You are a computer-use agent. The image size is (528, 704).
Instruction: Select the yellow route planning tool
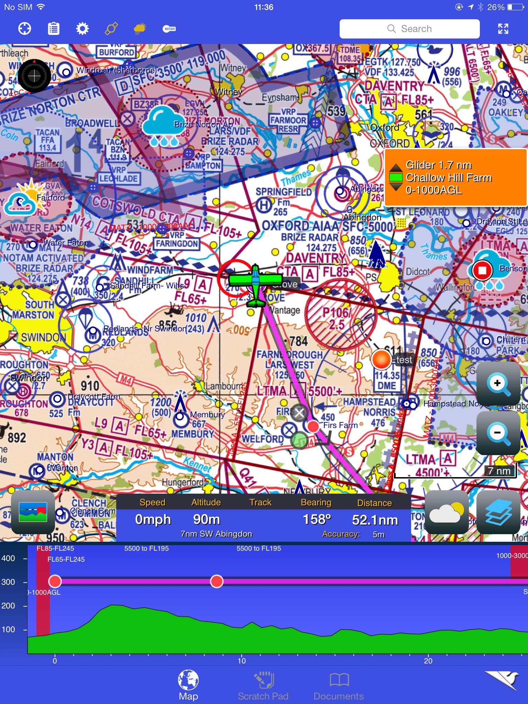click(111, 29)
